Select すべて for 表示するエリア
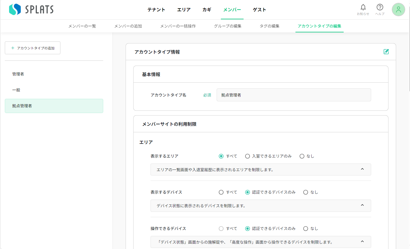410x249 pixels. click(x=221, y=156)
